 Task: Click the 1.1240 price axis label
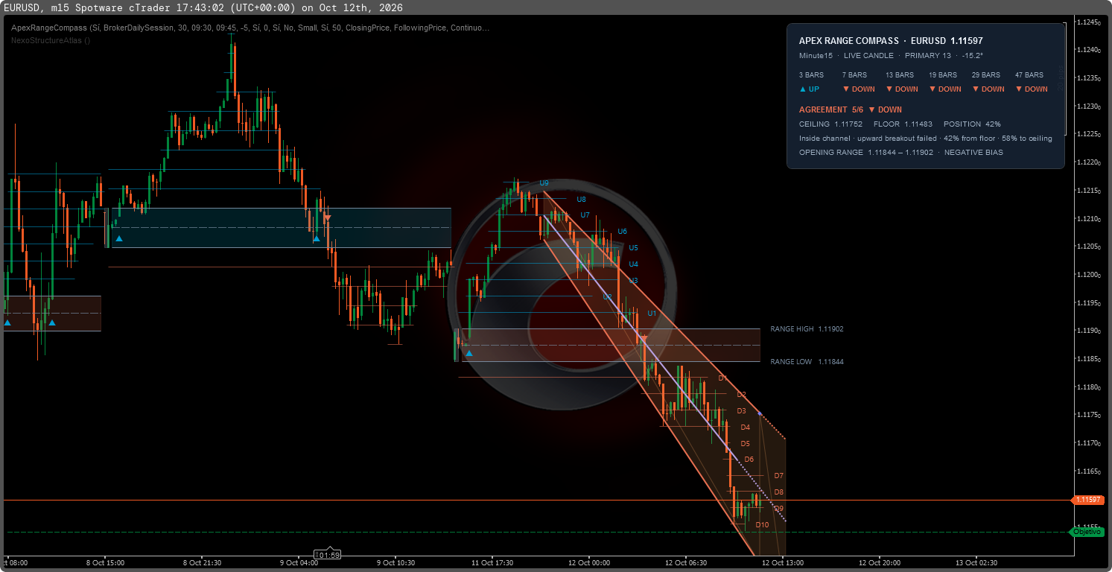click(1088, 51)
